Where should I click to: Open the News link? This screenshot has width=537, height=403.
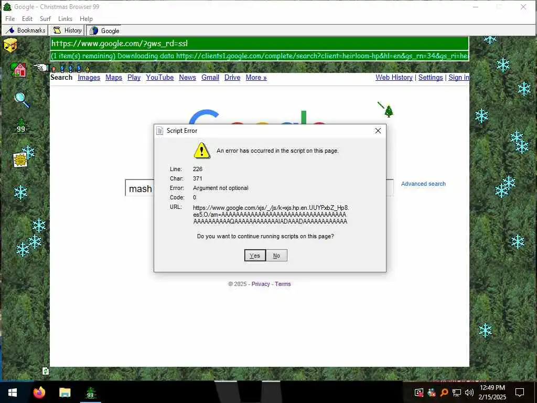[x=187, y=78]
